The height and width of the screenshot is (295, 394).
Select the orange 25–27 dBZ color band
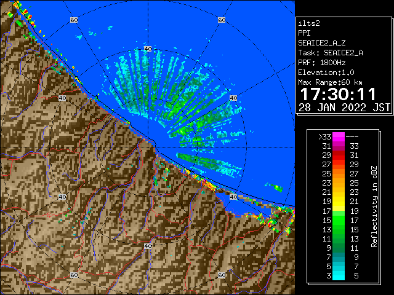pos(339,173)
